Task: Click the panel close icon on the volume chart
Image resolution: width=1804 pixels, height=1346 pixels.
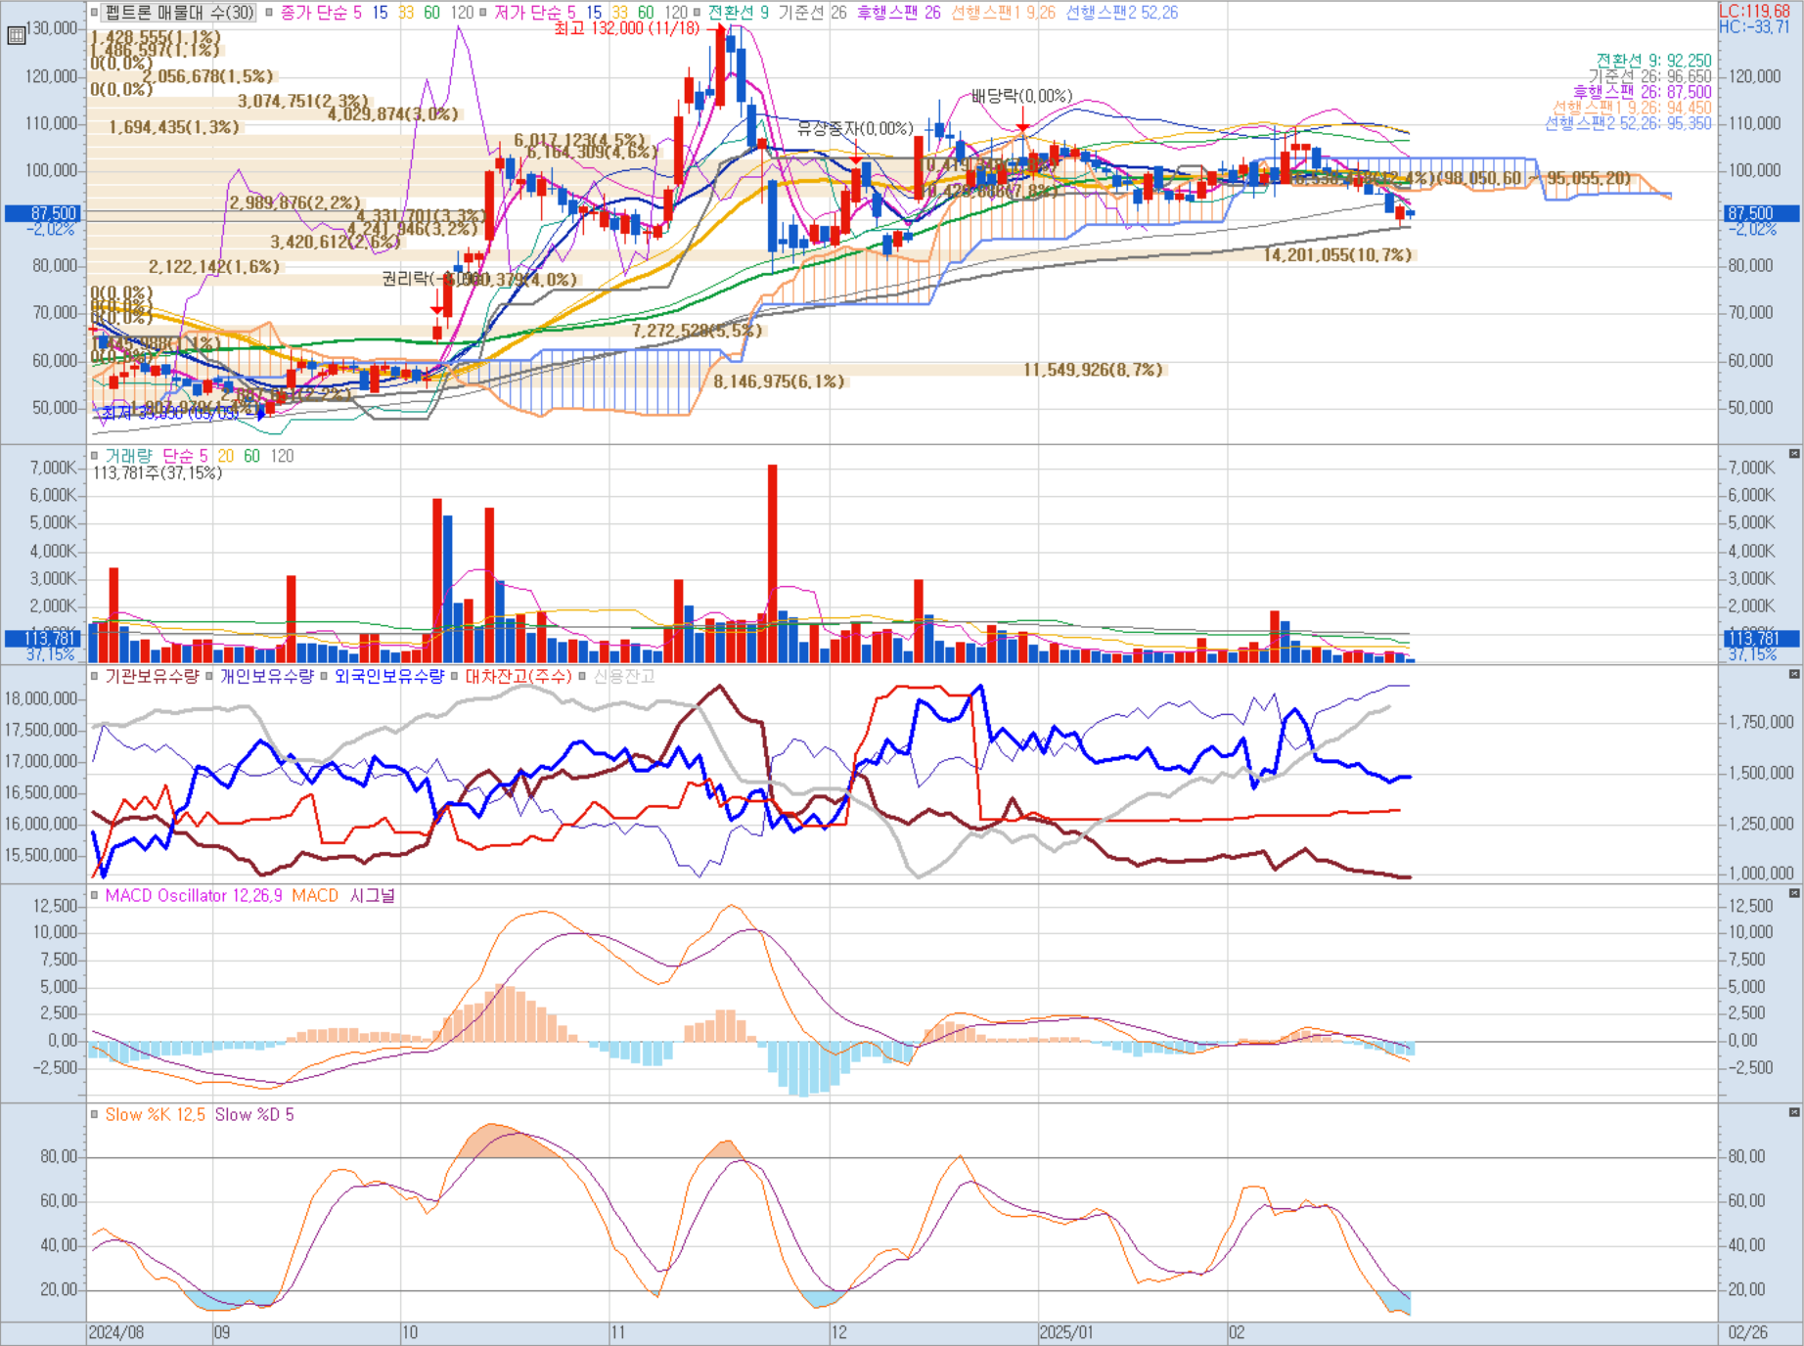Action: pyautogui.click(x=1794, y=454)
